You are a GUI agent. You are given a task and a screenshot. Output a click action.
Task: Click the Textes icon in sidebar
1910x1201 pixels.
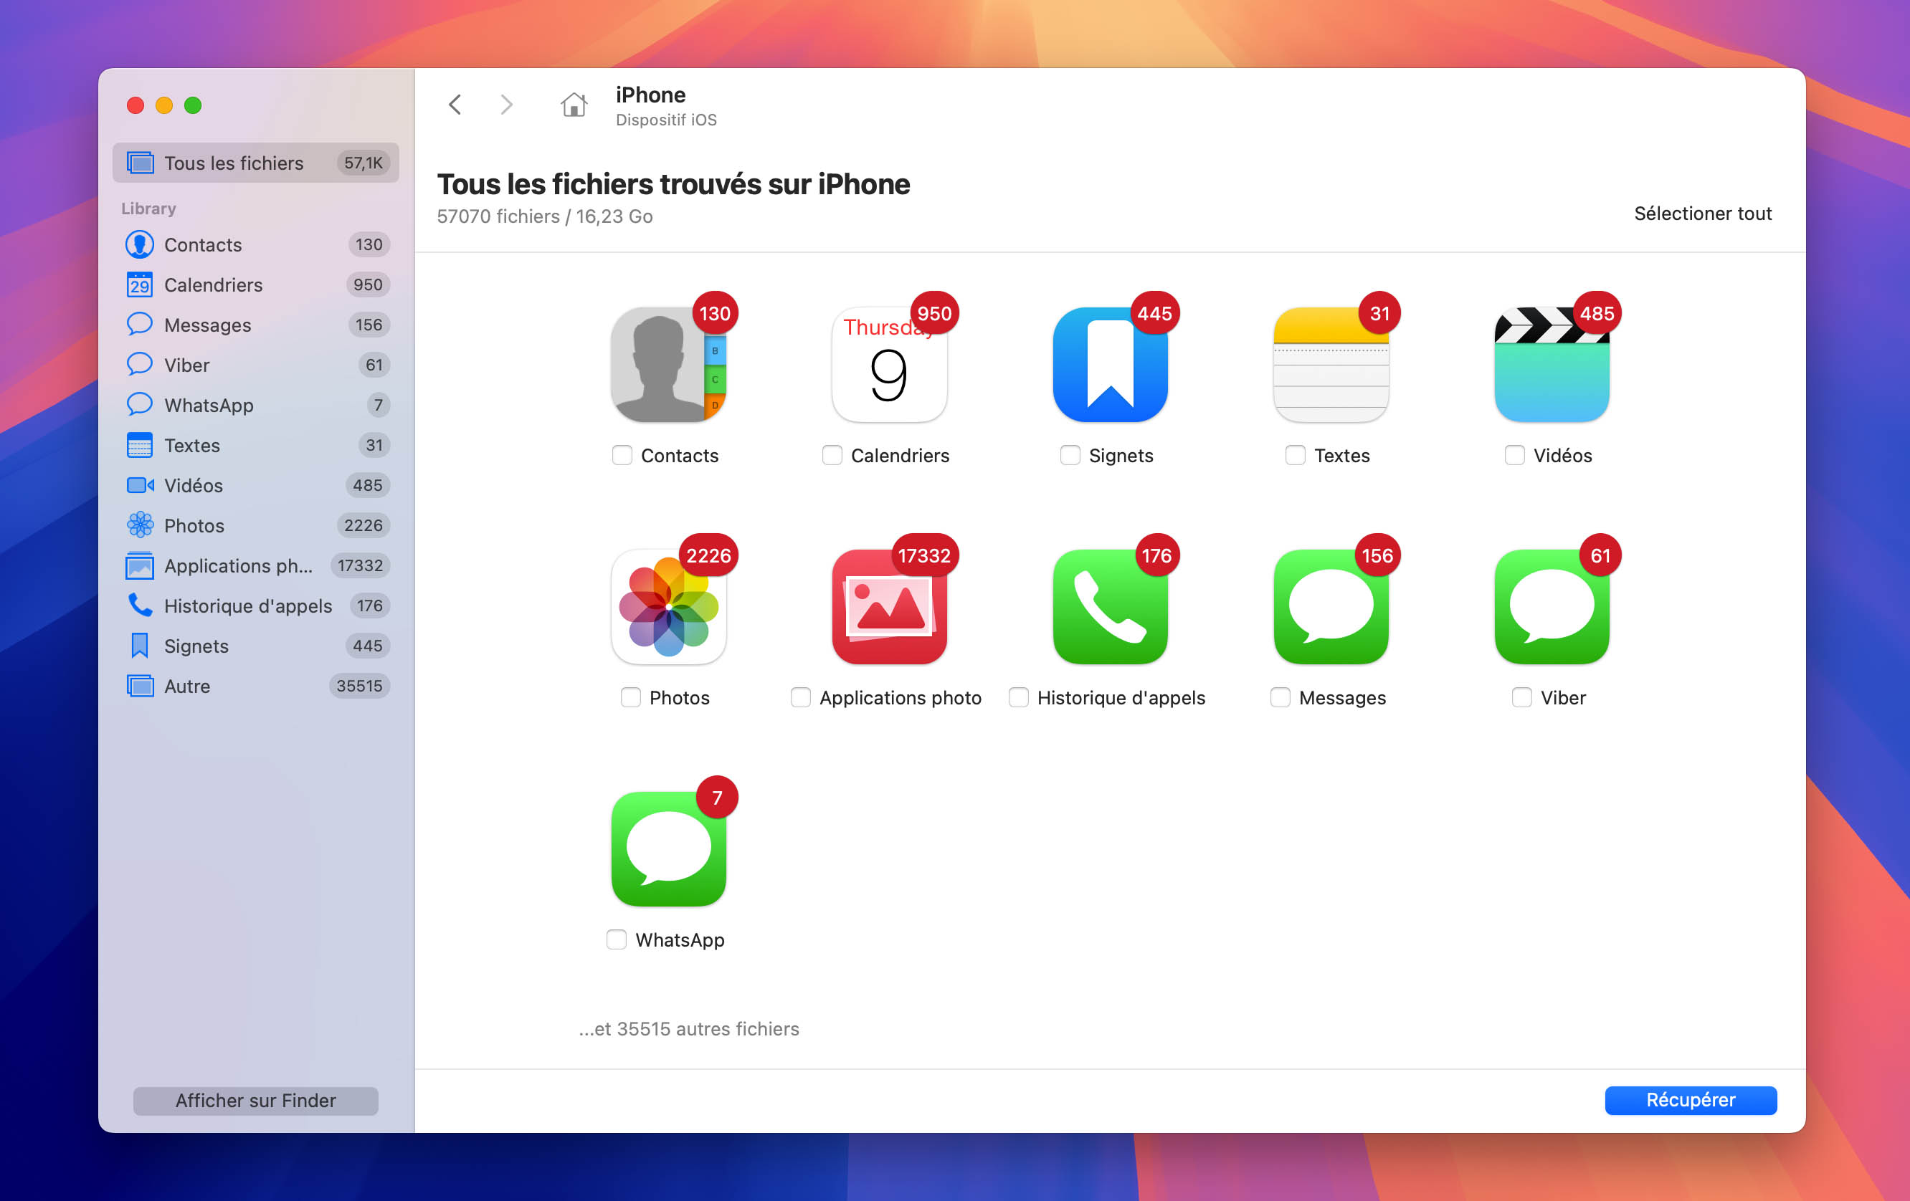click(x=140, y=445)
